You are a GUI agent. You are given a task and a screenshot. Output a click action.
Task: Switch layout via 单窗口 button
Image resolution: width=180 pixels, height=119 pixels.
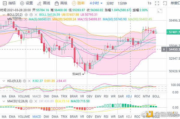pyautogui.click(x=175, y=3)
